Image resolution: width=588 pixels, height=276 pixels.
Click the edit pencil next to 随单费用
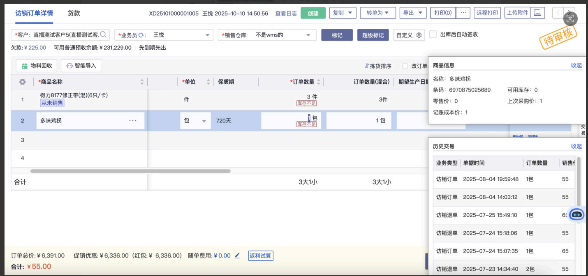click(237, 256)
